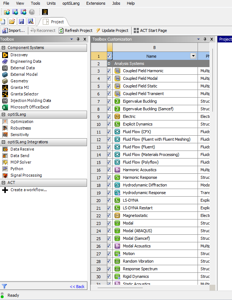Viewport: 232px width, 300px height.
Task: Open the Jobs menu
Action: pyautogui.click(x=116, y=3)
